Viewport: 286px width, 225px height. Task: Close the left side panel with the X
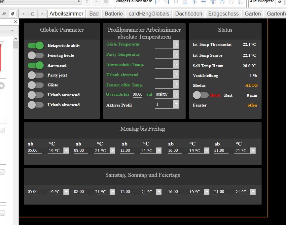[x=16, y=21]
